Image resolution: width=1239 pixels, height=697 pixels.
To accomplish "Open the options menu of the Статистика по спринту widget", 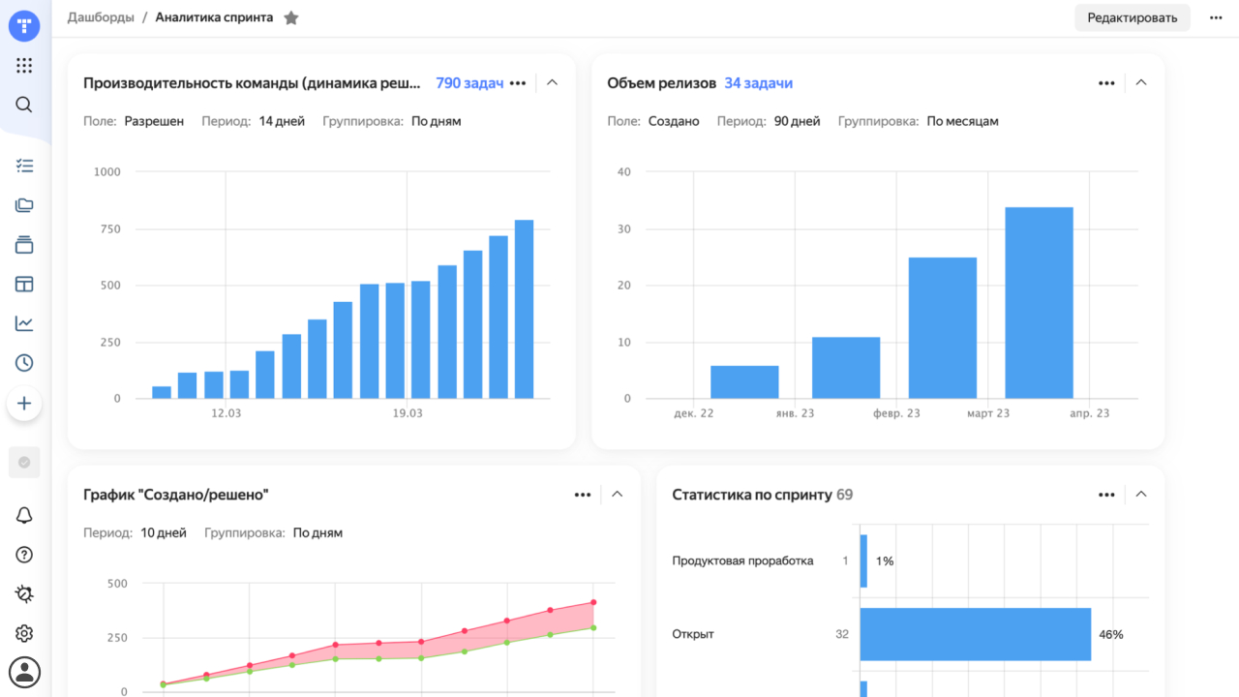I will point(1106,495).
